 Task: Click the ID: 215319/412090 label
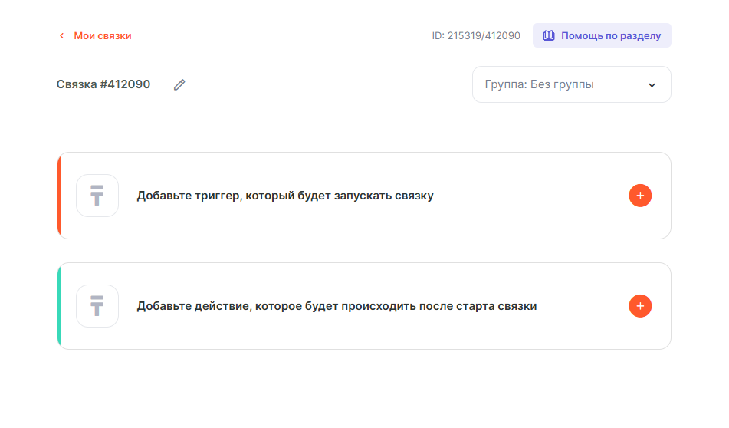point(476,36)
